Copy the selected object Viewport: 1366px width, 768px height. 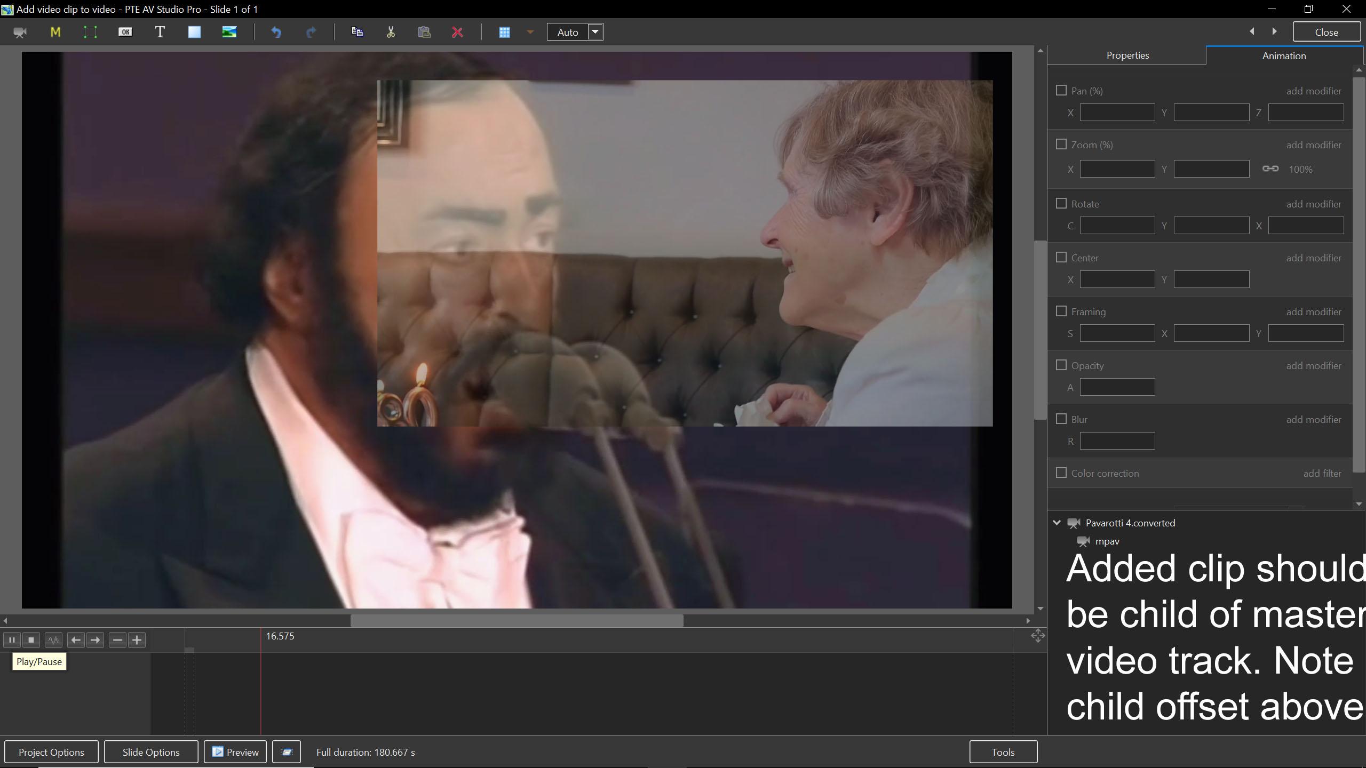click(357, 32)
